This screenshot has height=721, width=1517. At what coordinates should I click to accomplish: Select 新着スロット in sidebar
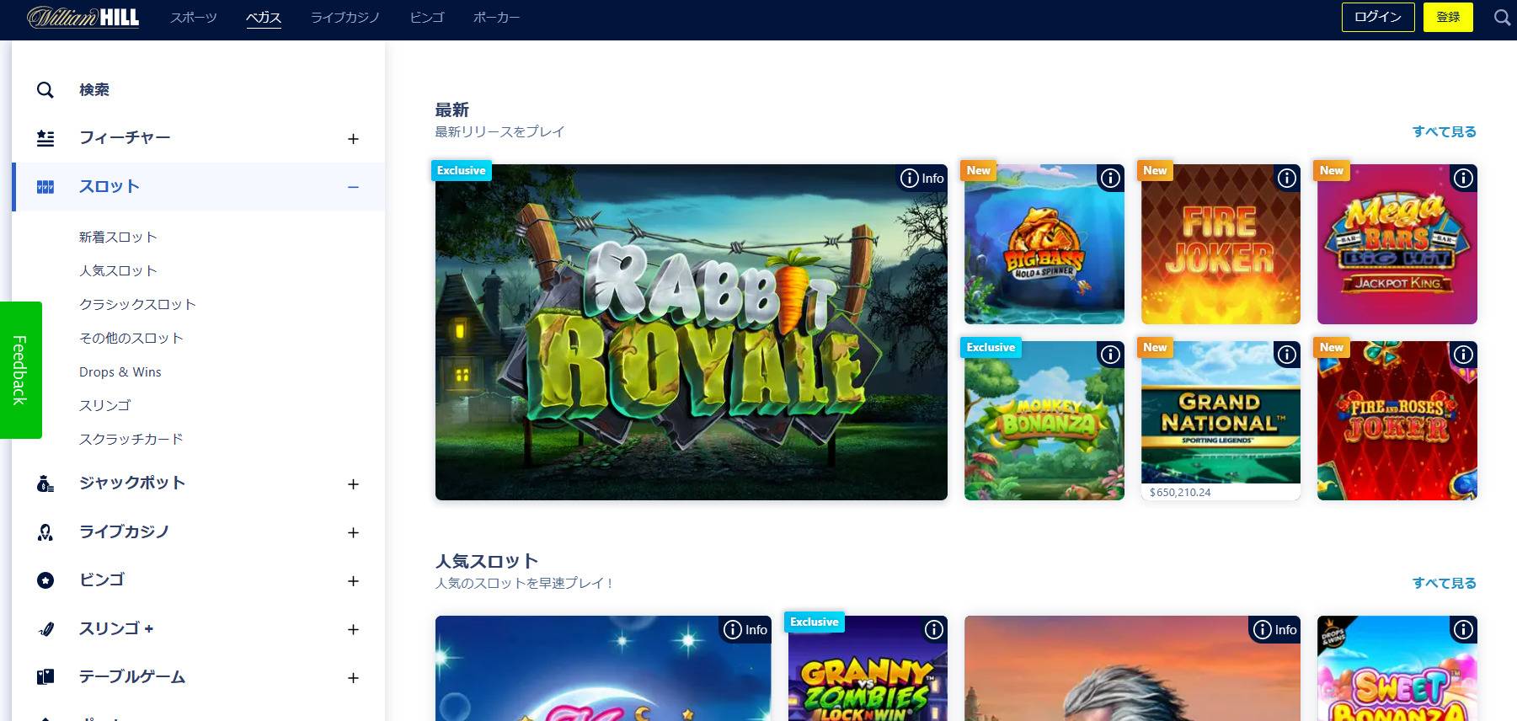118,238
